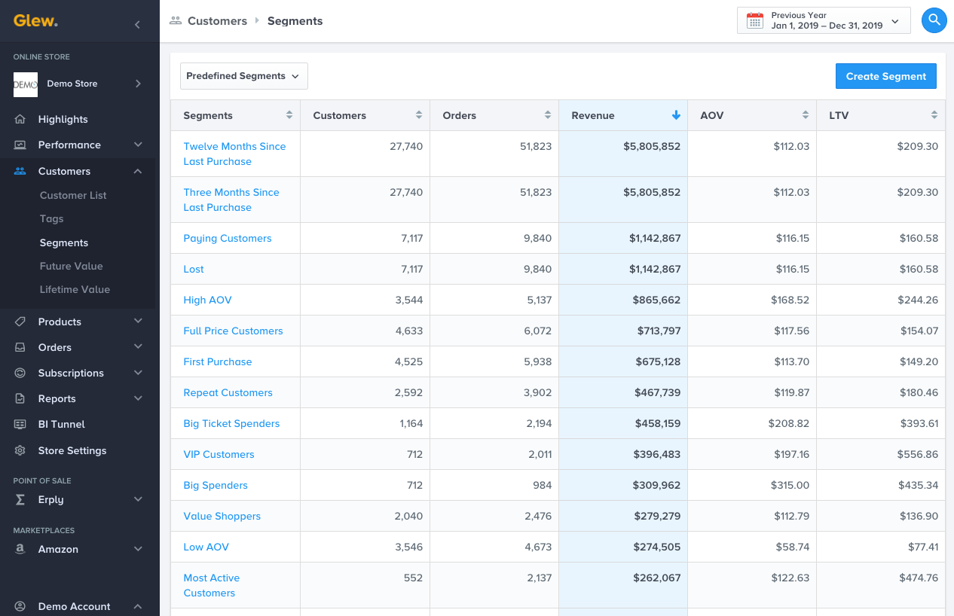
Task: Sort by LTV column sort arrows
Action: click(934, 115)
